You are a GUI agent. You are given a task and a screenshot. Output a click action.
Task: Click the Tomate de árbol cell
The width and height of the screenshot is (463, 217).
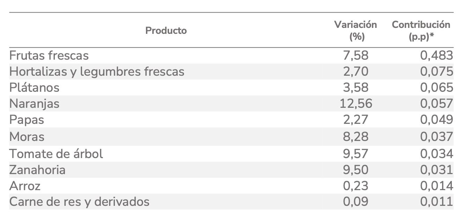56,154
